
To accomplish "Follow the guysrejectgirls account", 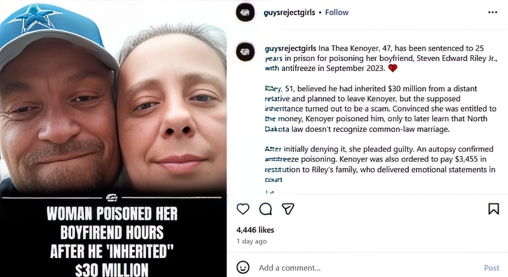I will [337, 12].
